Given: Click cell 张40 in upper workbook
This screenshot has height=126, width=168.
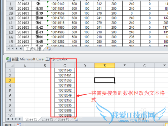Looking at the screenshot, I should tap(39, 18).
